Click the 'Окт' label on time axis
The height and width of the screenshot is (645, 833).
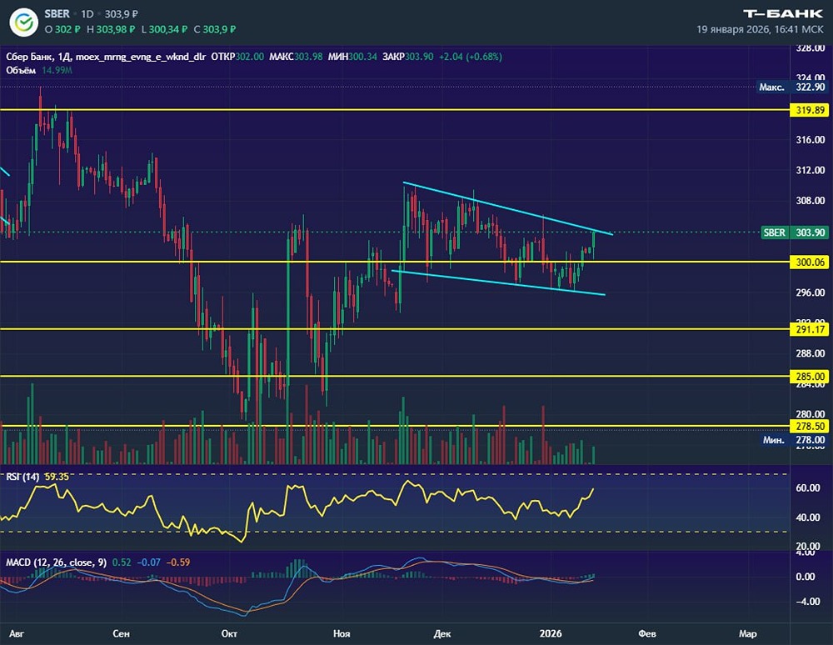229,633
